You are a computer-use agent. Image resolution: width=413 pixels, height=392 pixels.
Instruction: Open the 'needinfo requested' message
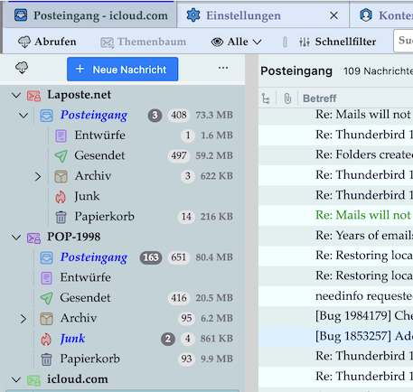(x=335, y=296)
